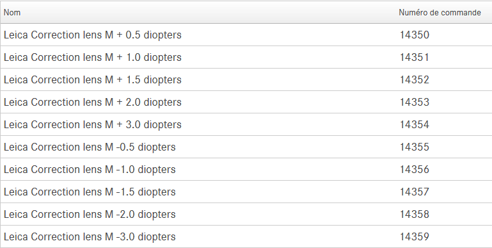
Task: Select the M -2.0 diopters lens row
Action: tap(246, 214)
